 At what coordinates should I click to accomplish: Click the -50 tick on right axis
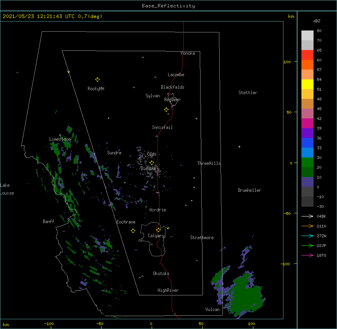point(287,213)
